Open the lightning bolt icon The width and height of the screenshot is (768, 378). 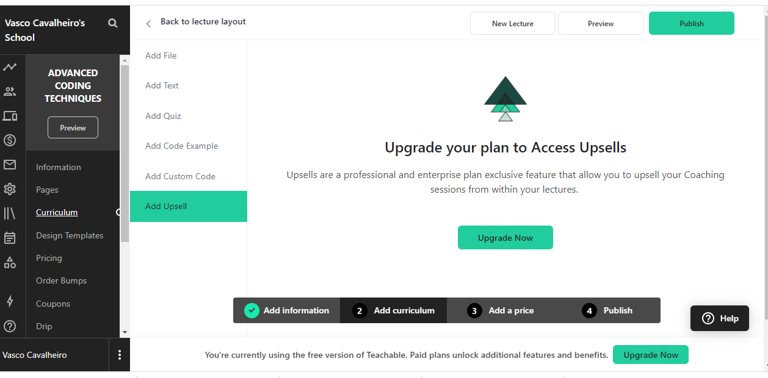click(x=10, y=301)
